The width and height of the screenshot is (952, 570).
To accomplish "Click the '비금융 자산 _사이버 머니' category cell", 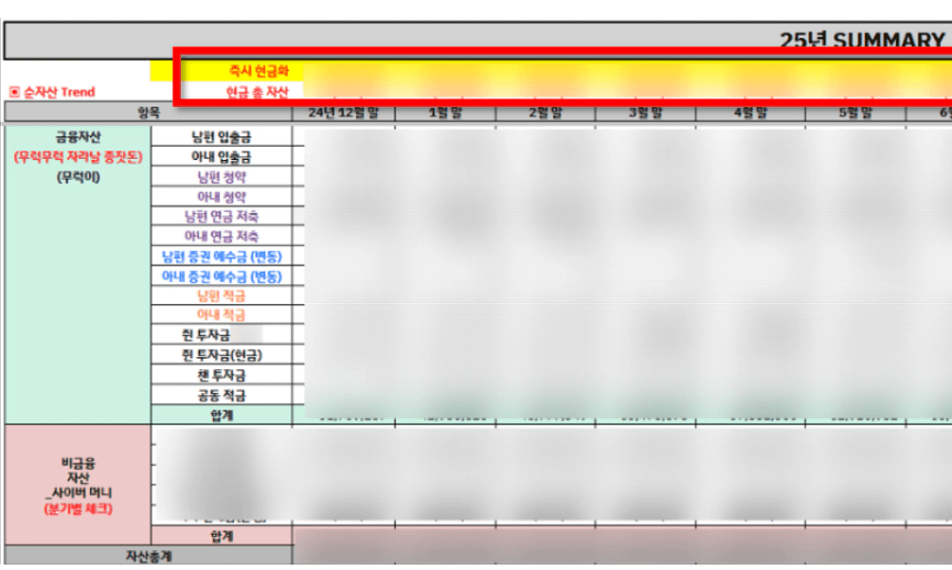I will coord(78,485).
